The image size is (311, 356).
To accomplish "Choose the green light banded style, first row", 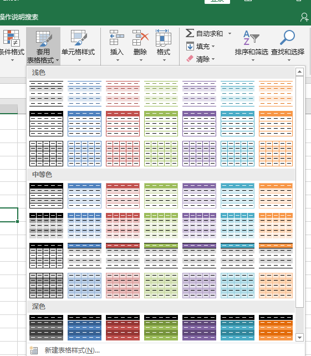I will (161, 94).
